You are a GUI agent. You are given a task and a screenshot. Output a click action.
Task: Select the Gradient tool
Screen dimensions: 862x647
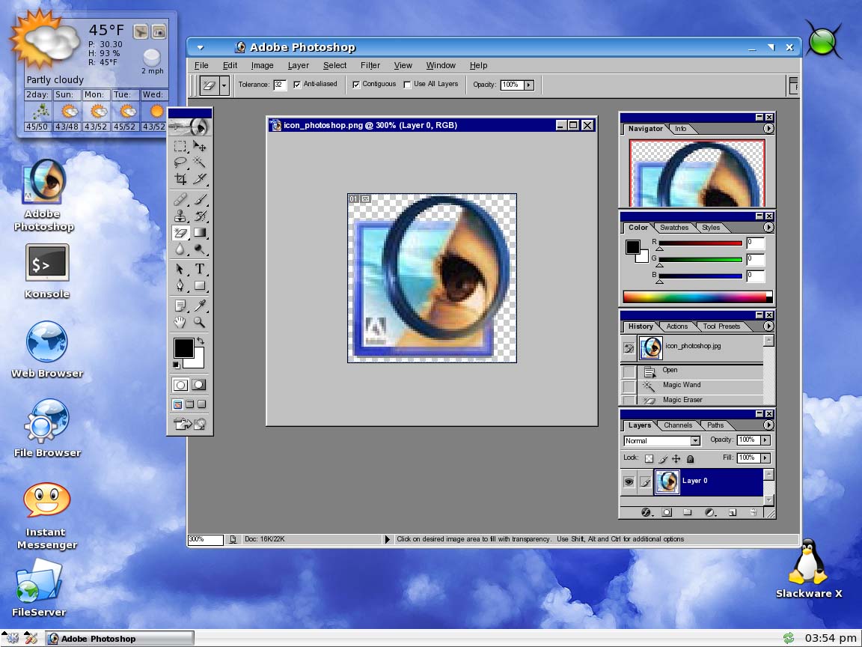pyautogui.click(x=200, y=233)
